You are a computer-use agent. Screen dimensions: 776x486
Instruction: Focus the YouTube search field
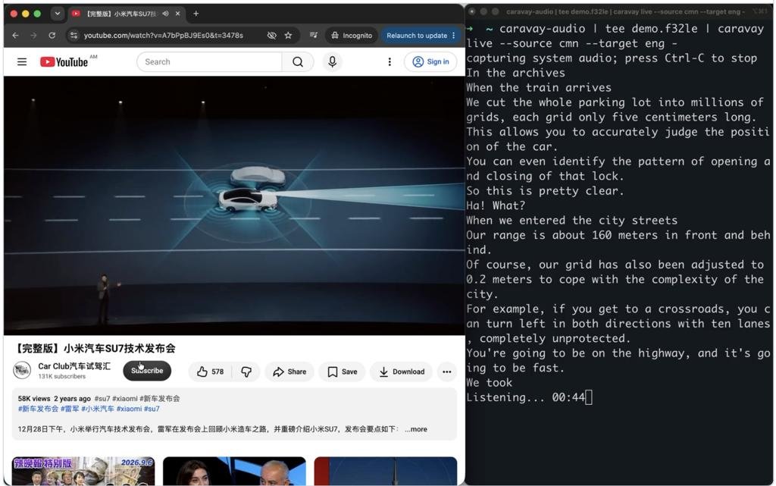pyautogui.click(x=209, y=62)
